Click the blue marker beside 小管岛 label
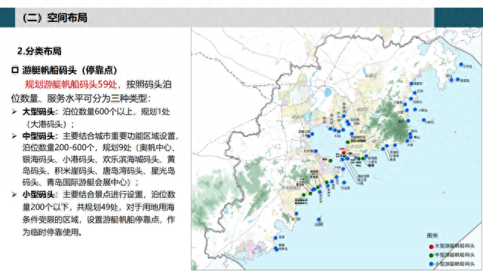Image resolution: width=483 pixels, height=271 pixels. 415,109
